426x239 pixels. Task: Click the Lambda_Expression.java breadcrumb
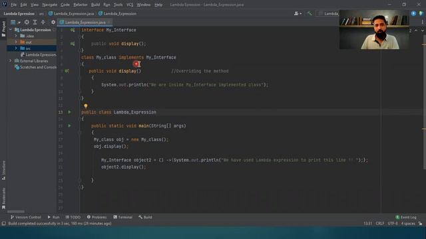71,13
